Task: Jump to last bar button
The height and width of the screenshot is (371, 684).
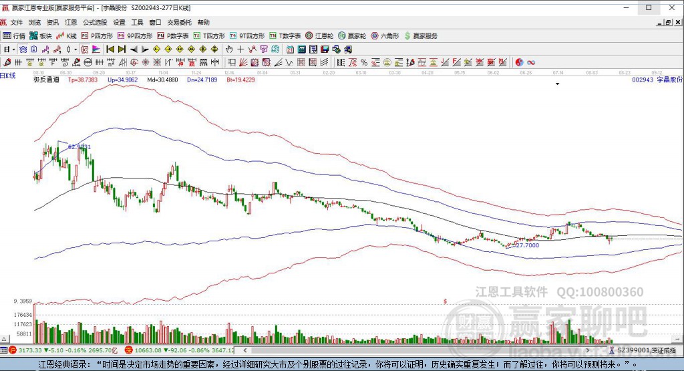Action: click(122, 49)
